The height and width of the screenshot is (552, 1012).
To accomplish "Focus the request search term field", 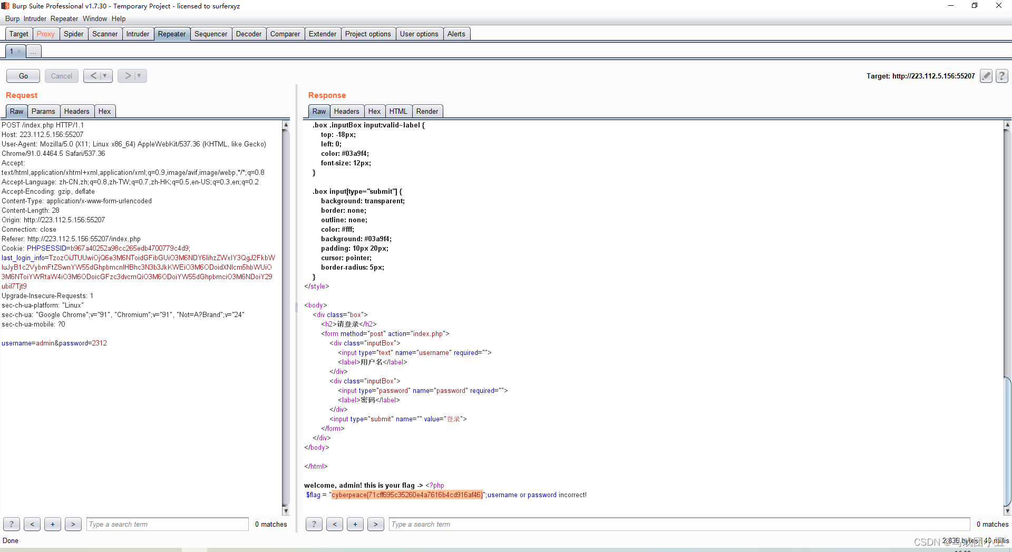I will [168, 524].
